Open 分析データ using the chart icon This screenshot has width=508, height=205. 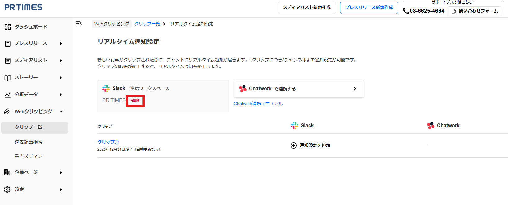(x=8, y=94)
